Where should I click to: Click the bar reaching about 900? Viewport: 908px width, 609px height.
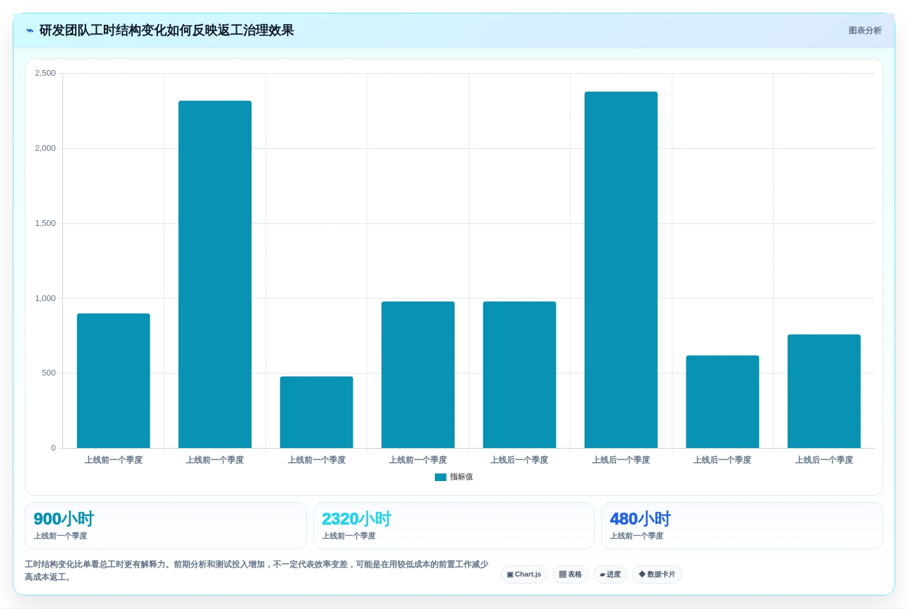pos(113,381)
